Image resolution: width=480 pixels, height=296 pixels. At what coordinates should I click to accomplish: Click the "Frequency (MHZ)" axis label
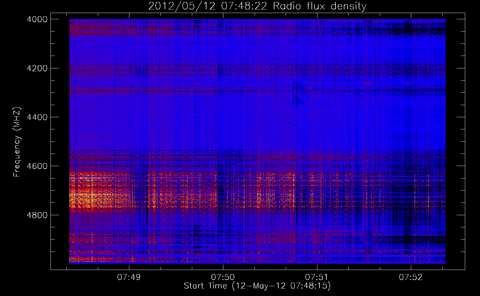click(x=17, y=142)
